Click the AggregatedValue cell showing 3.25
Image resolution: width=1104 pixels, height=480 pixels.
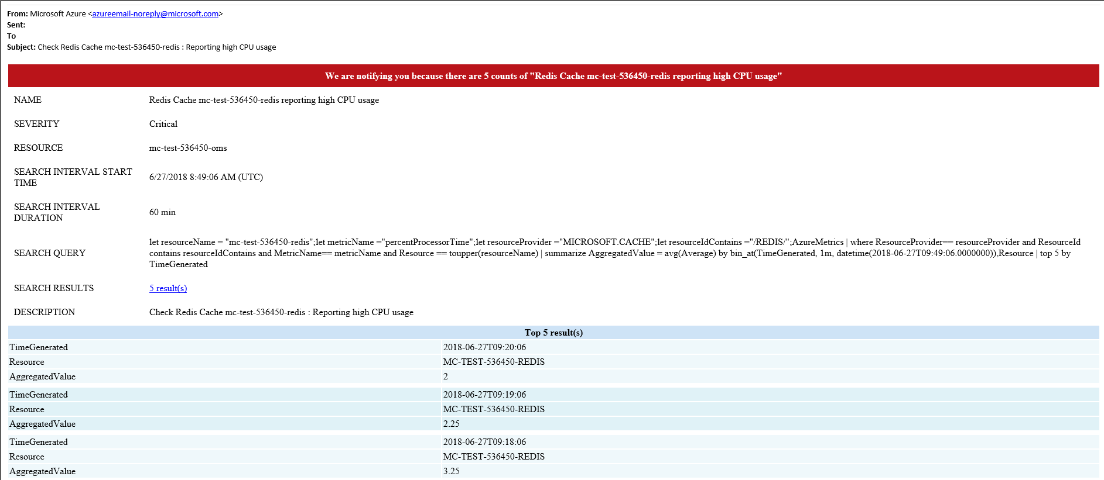tap(452, 471)
